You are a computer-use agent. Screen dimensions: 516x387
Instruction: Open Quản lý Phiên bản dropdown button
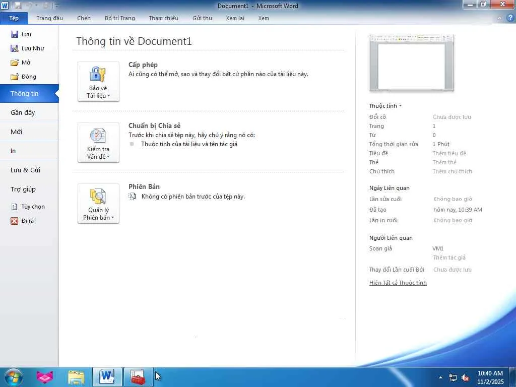pos(98,204)
